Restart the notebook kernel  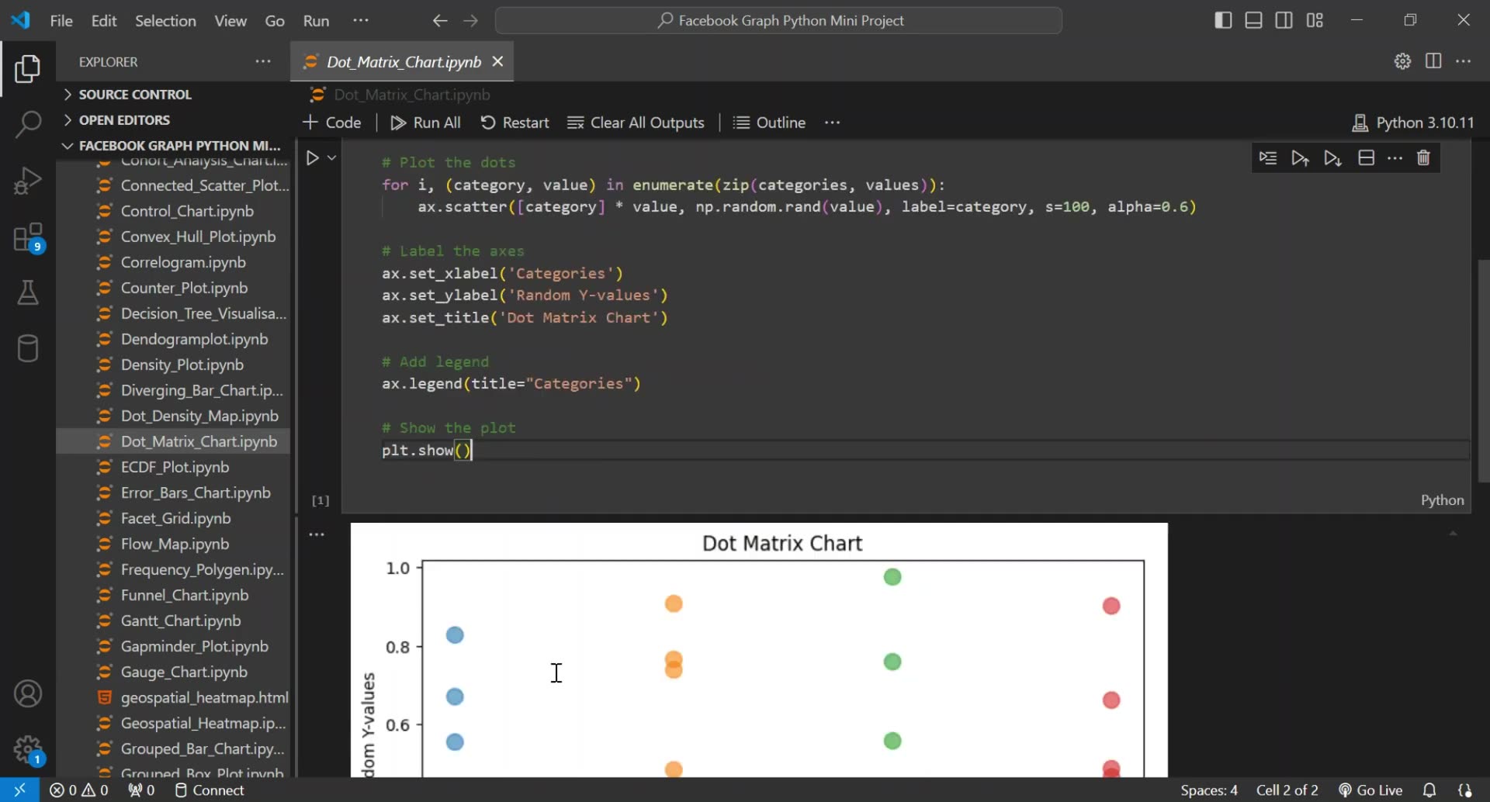515,122
